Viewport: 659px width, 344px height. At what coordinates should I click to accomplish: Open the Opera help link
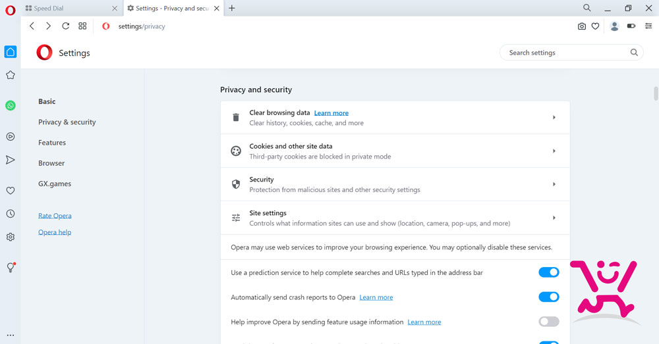pyautogui.click(x=55, y=232)
